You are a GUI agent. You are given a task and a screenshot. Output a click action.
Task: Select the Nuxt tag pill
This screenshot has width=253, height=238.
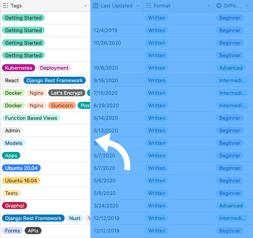pyautogui.click(x=74, y=218)
